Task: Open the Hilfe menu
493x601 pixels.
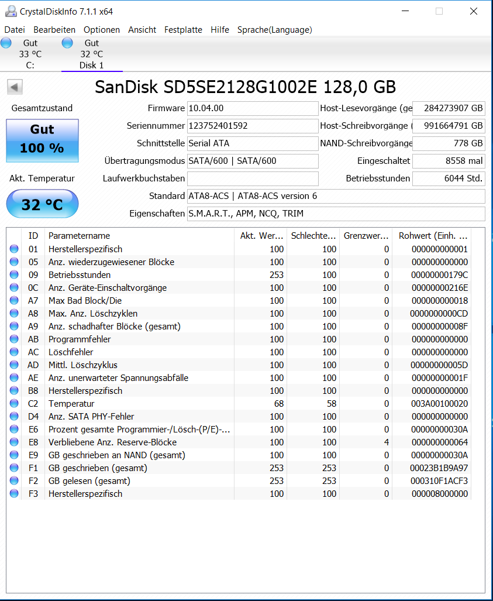Action: point(220,30)
